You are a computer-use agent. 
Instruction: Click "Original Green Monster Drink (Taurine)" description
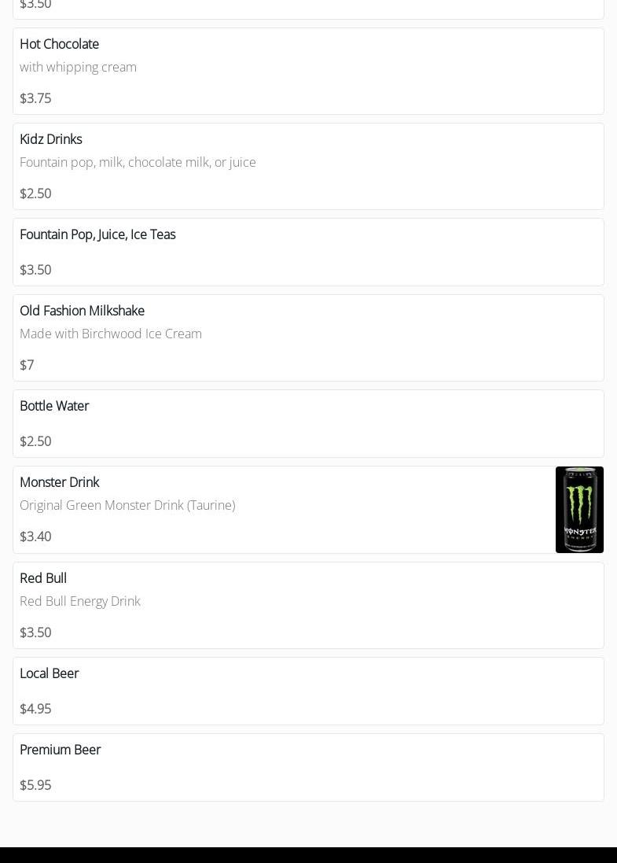[x=127, y=505]
